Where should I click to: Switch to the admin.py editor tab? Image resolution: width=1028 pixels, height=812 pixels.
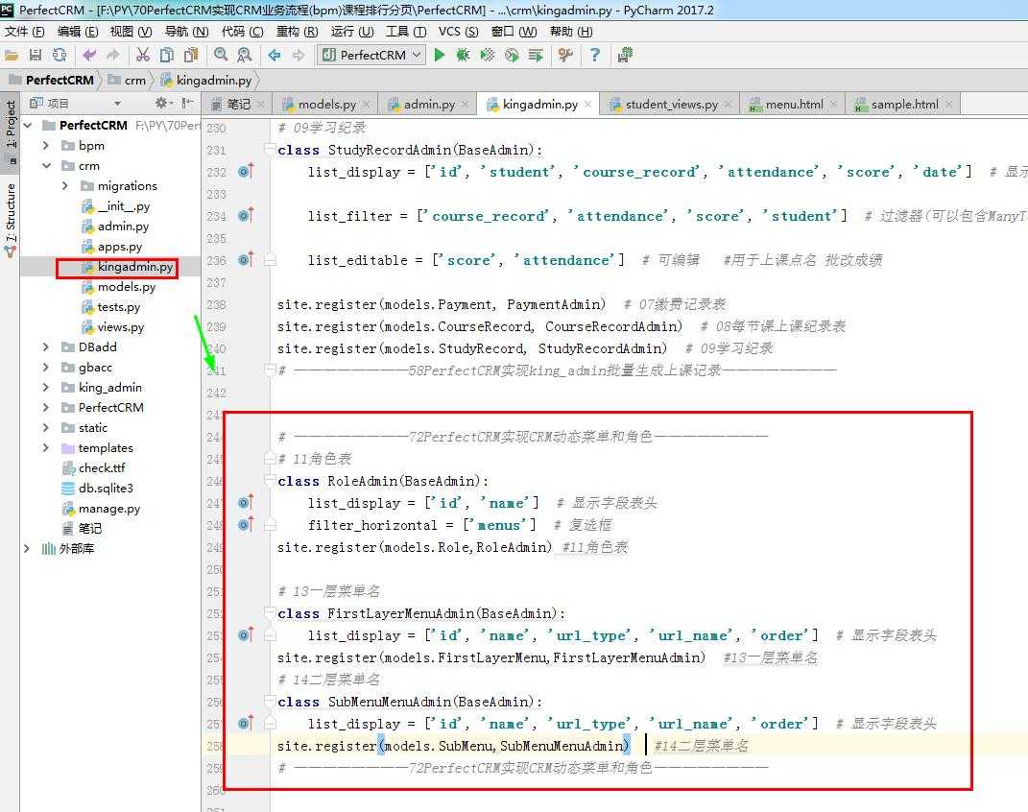click(429, 105)
